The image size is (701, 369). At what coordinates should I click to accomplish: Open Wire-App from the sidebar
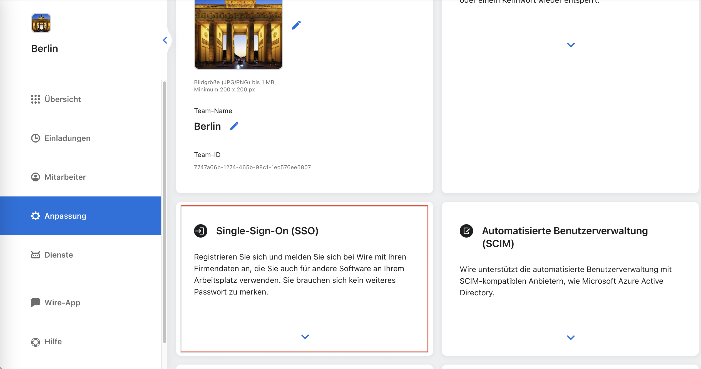coord(81,303)
